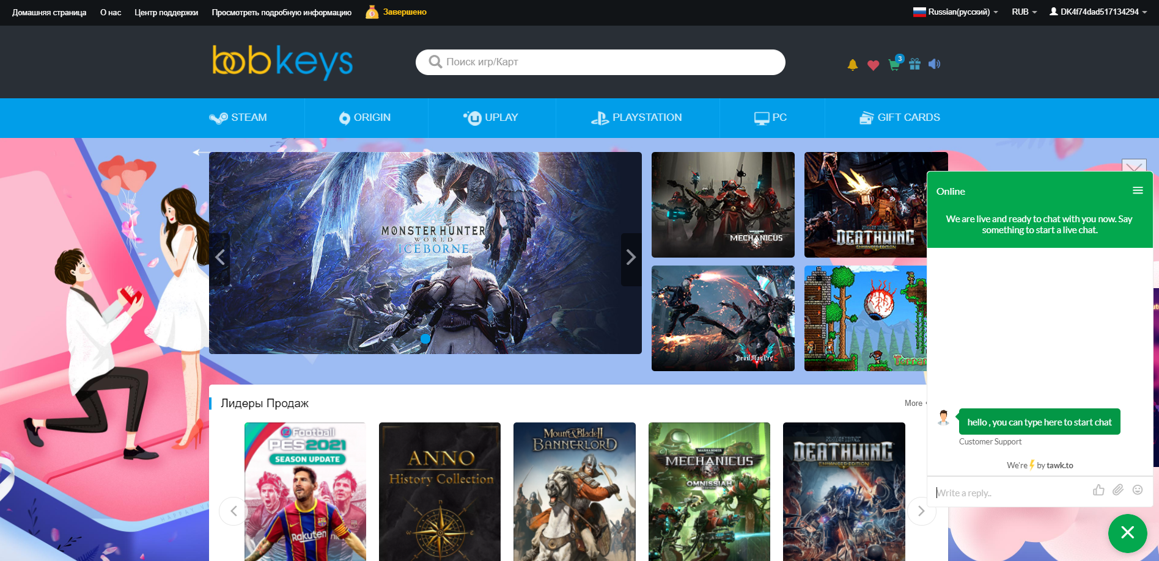1159x561 pixels.
Task: Go to Домашняя страница
Action: click(49, 12)
